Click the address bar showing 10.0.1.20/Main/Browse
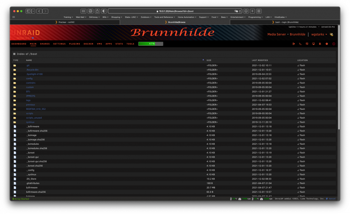The width and height of the screenshot is (350, 214). pyautogui.click(x=175, y=11)
